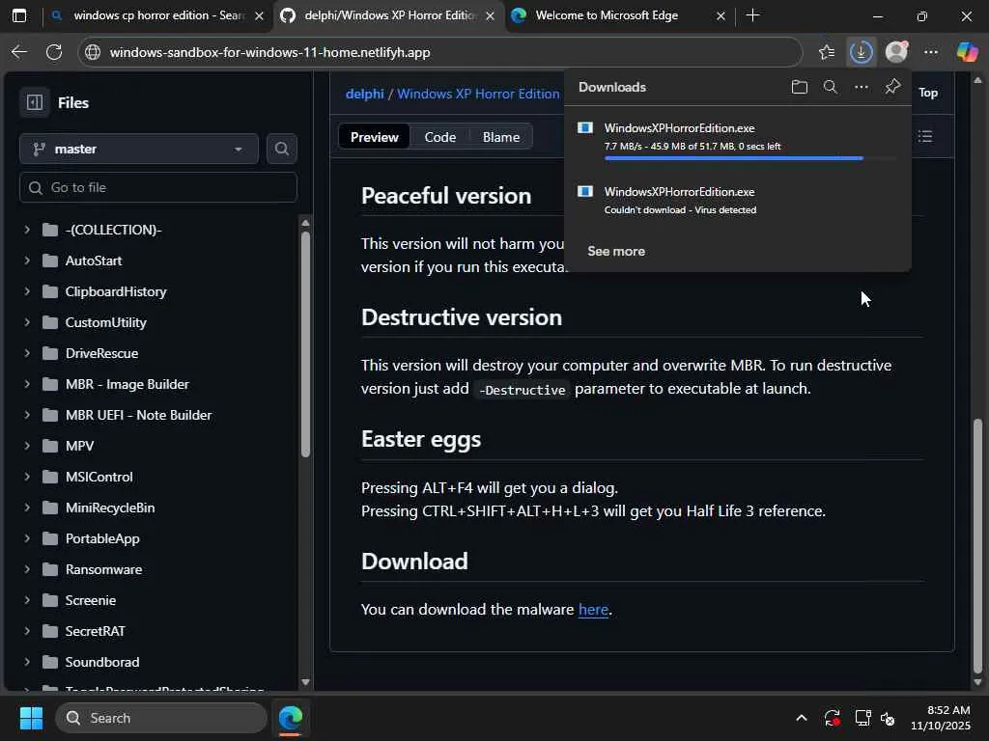Show hidden tray icons chevron

pos(801,718)
